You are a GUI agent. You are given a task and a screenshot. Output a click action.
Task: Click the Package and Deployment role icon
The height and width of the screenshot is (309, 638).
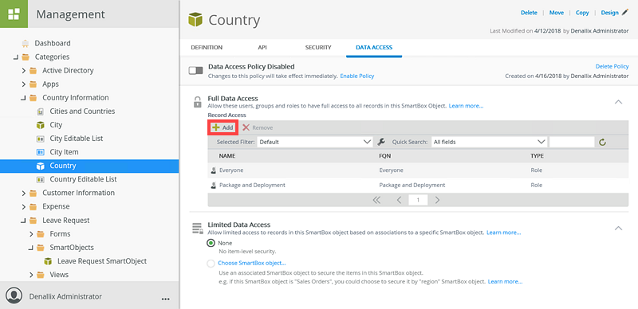(214, 185)
